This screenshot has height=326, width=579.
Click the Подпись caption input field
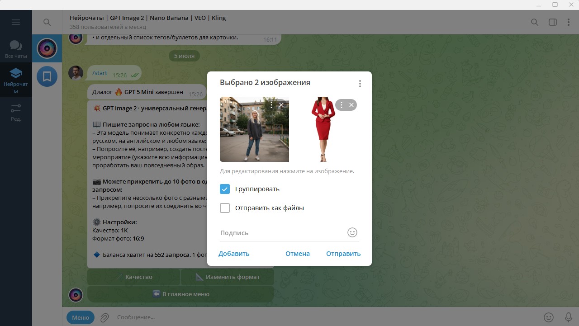point(282,233)
